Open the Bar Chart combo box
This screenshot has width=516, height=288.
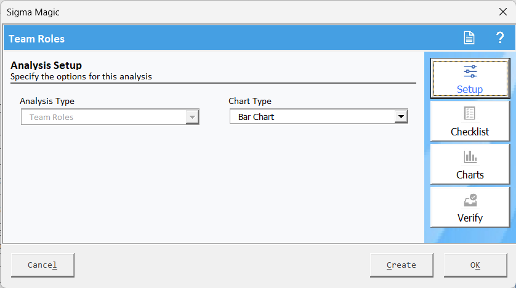(x=318, y=116)
